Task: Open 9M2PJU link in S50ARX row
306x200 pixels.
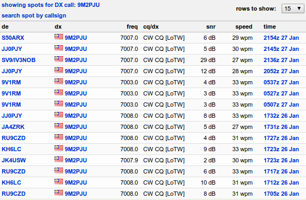Action: point(76,38)
